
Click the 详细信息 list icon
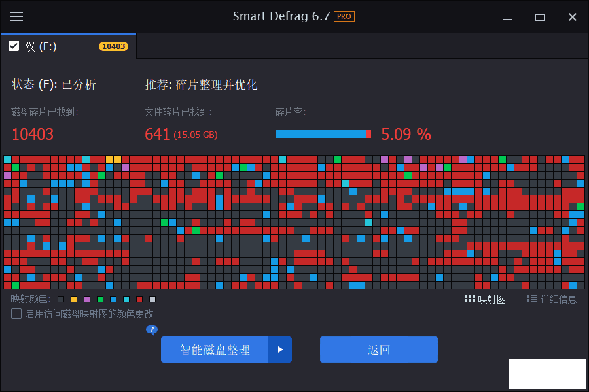coord(531,299)
